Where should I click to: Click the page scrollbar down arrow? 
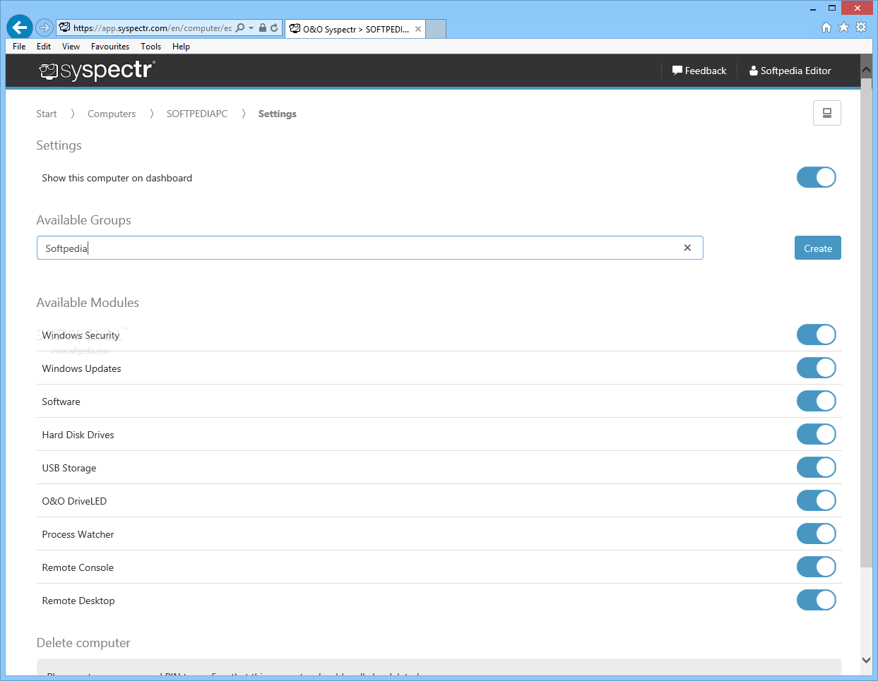pos(866,661)
